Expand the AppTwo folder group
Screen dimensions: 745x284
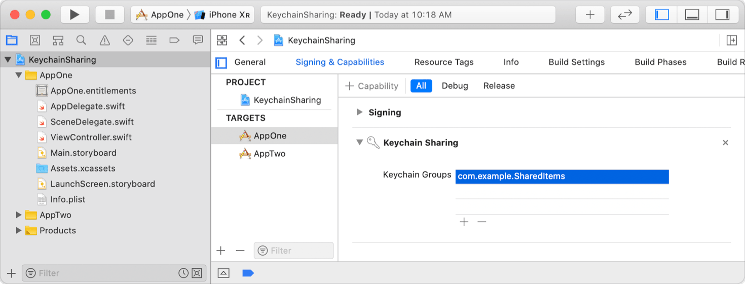coord(19,215)
